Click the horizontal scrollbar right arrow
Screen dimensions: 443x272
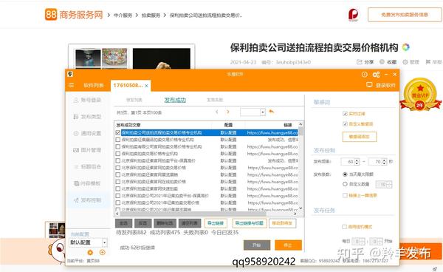(x=295, y=214)
